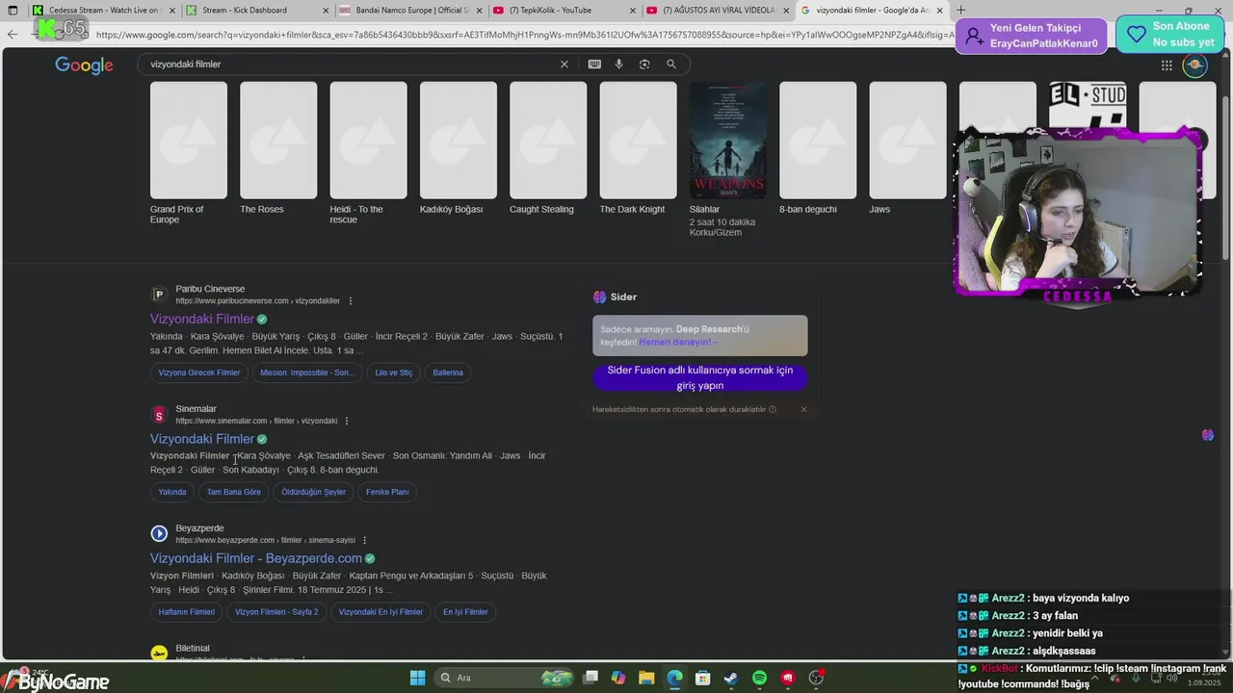
Task: Open the 8-ban deguchi movie card
Action: pyautogui.click(x=818, y=148)
